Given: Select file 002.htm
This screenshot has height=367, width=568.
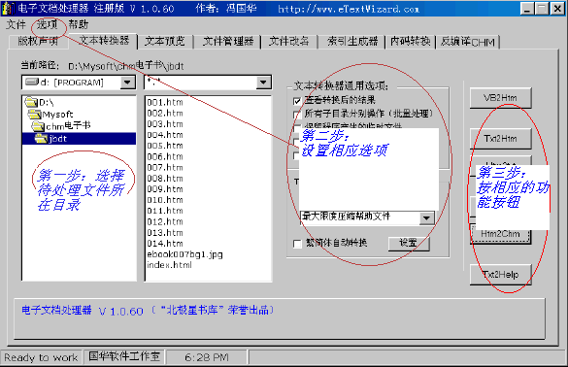Looking at the screenshot, I should pyautogui.click(x=165, y=114).
